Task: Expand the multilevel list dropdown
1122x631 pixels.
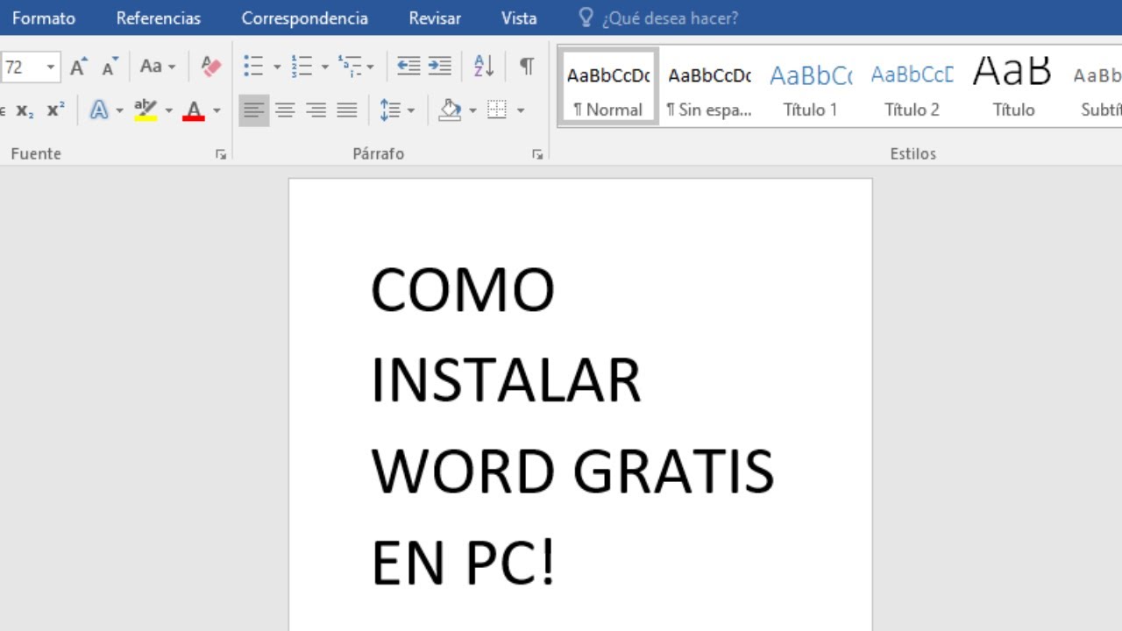Action: point(370,67)
